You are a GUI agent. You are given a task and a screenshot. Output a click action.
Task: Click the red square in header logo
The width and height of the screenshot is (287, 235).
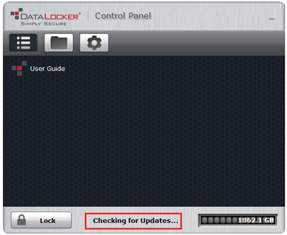tap(17, 14)
